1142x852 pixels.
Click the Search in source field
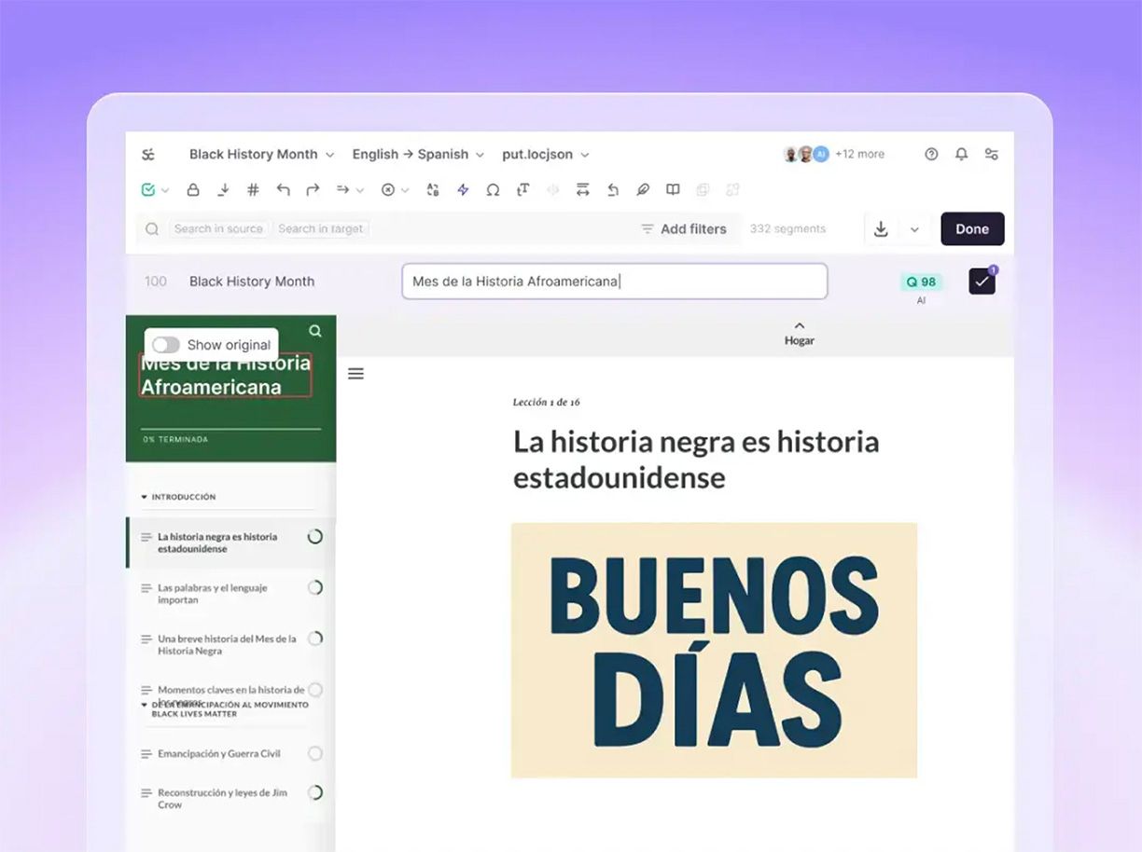coord(218,229)
